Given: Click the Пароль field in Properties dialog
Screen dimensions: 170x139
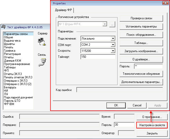Looking at the screenshot, I should tap(148, 66).
